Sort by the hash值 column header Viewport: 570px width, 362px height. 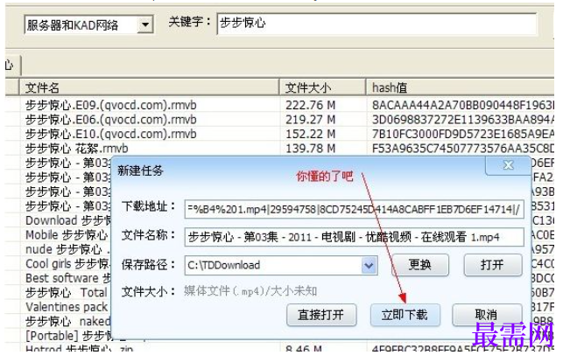461,87
